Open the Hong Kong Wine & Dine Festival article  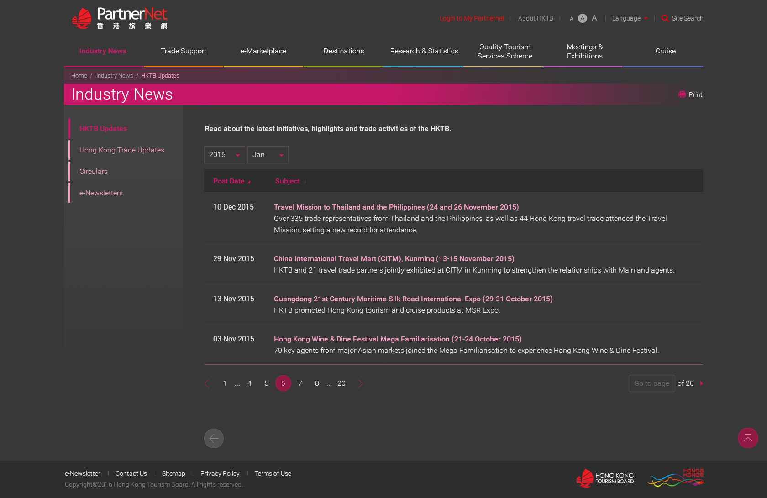(397, 339)
